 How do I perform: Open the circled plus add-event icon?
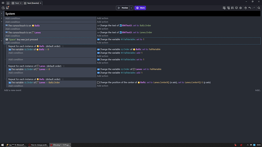pyautogui.click(x=240, y=8)
